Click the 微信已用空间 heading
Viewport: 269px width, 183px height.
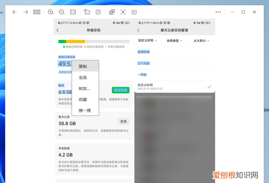click(67, 57)
